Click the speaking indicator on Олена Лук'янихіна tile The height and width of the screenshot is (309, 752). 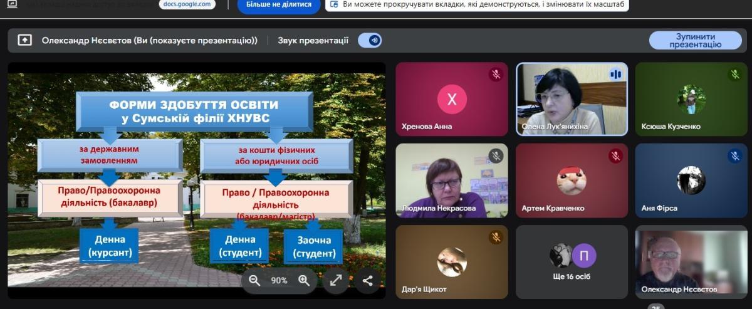coord(615,75)
